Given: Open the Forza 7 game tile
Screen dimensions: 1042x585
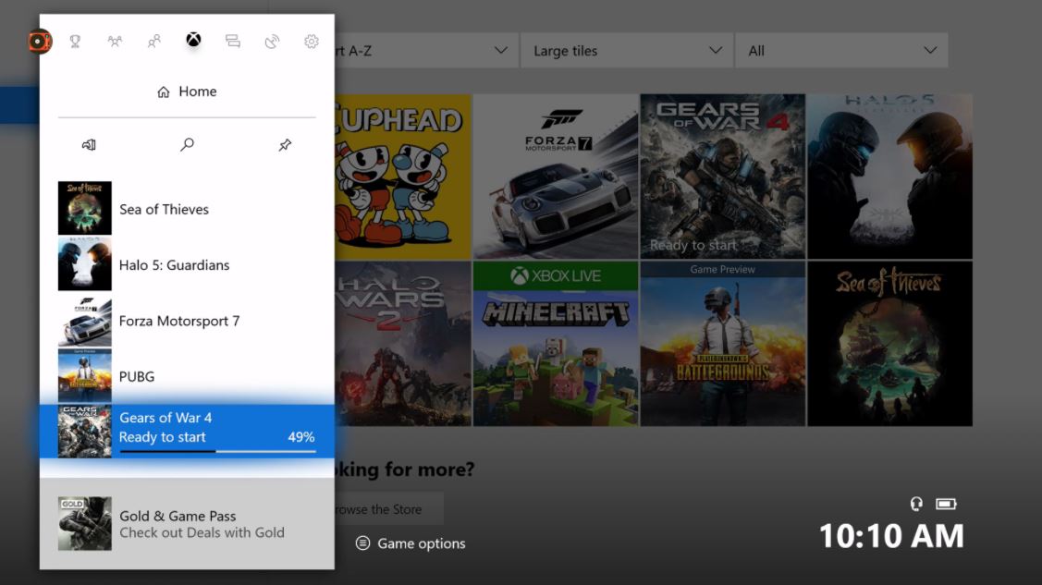Looking at the screenshot, I should (x=556, y=176).
